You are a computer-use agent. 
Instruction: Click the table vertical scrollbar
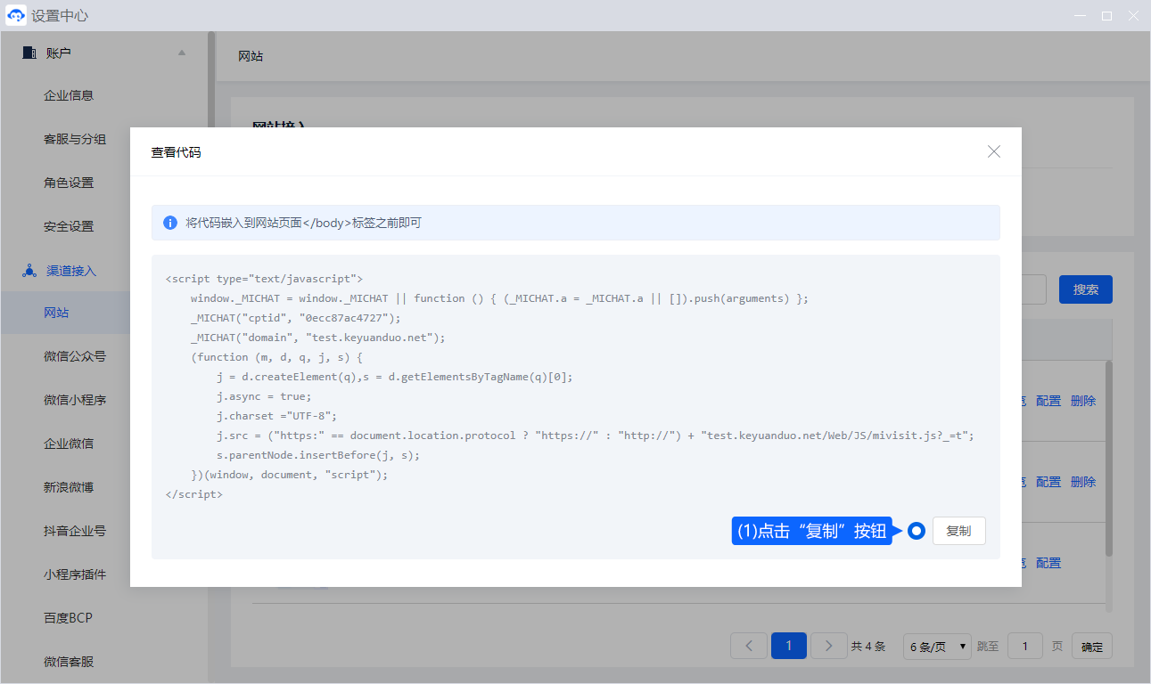point(1109,459)
